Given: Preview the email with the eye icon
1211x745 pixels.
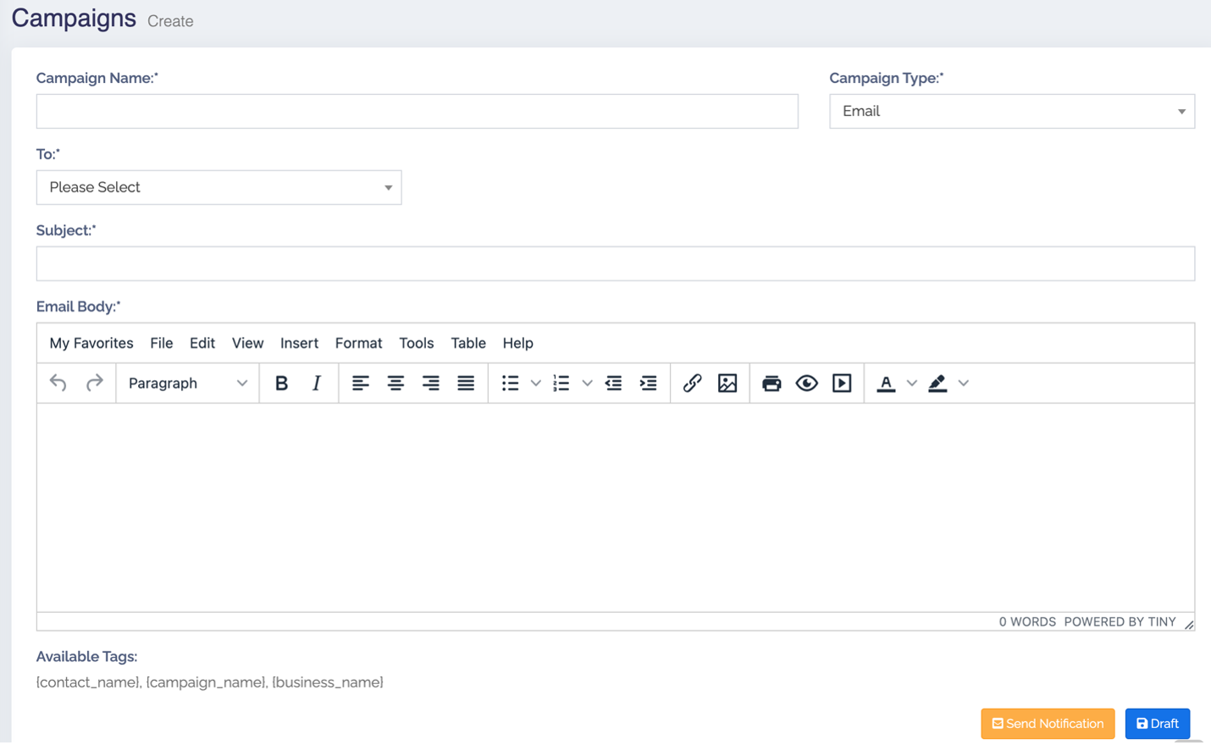Looking at the screenshot, I should click(806, 384).
